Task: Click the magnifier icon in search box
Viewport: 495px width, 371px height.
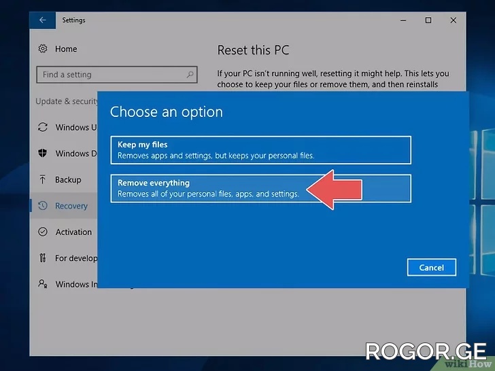Action: click(190, 75)
